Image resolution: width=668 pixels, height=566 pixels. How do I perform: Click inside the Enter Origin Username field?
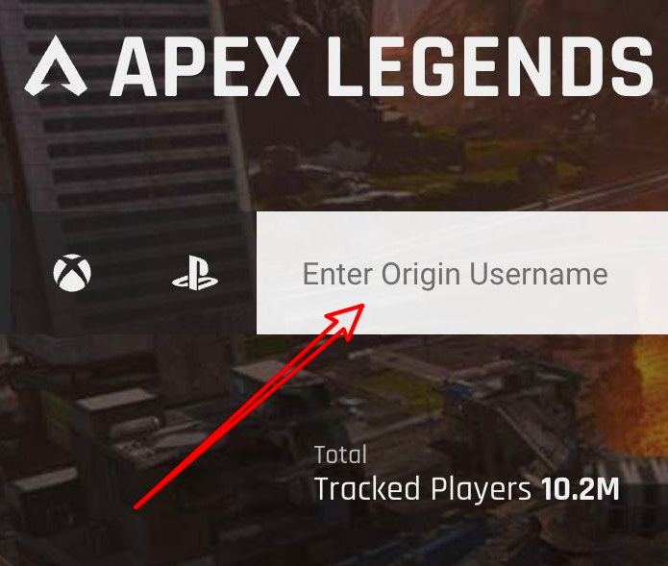coord(462,273)
